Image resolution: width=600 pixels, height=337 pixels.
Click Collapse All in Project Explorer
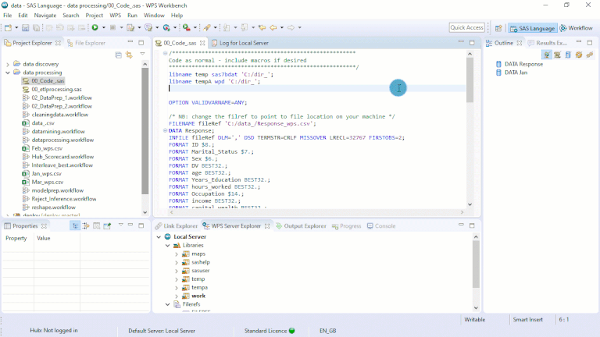[118, 55]
